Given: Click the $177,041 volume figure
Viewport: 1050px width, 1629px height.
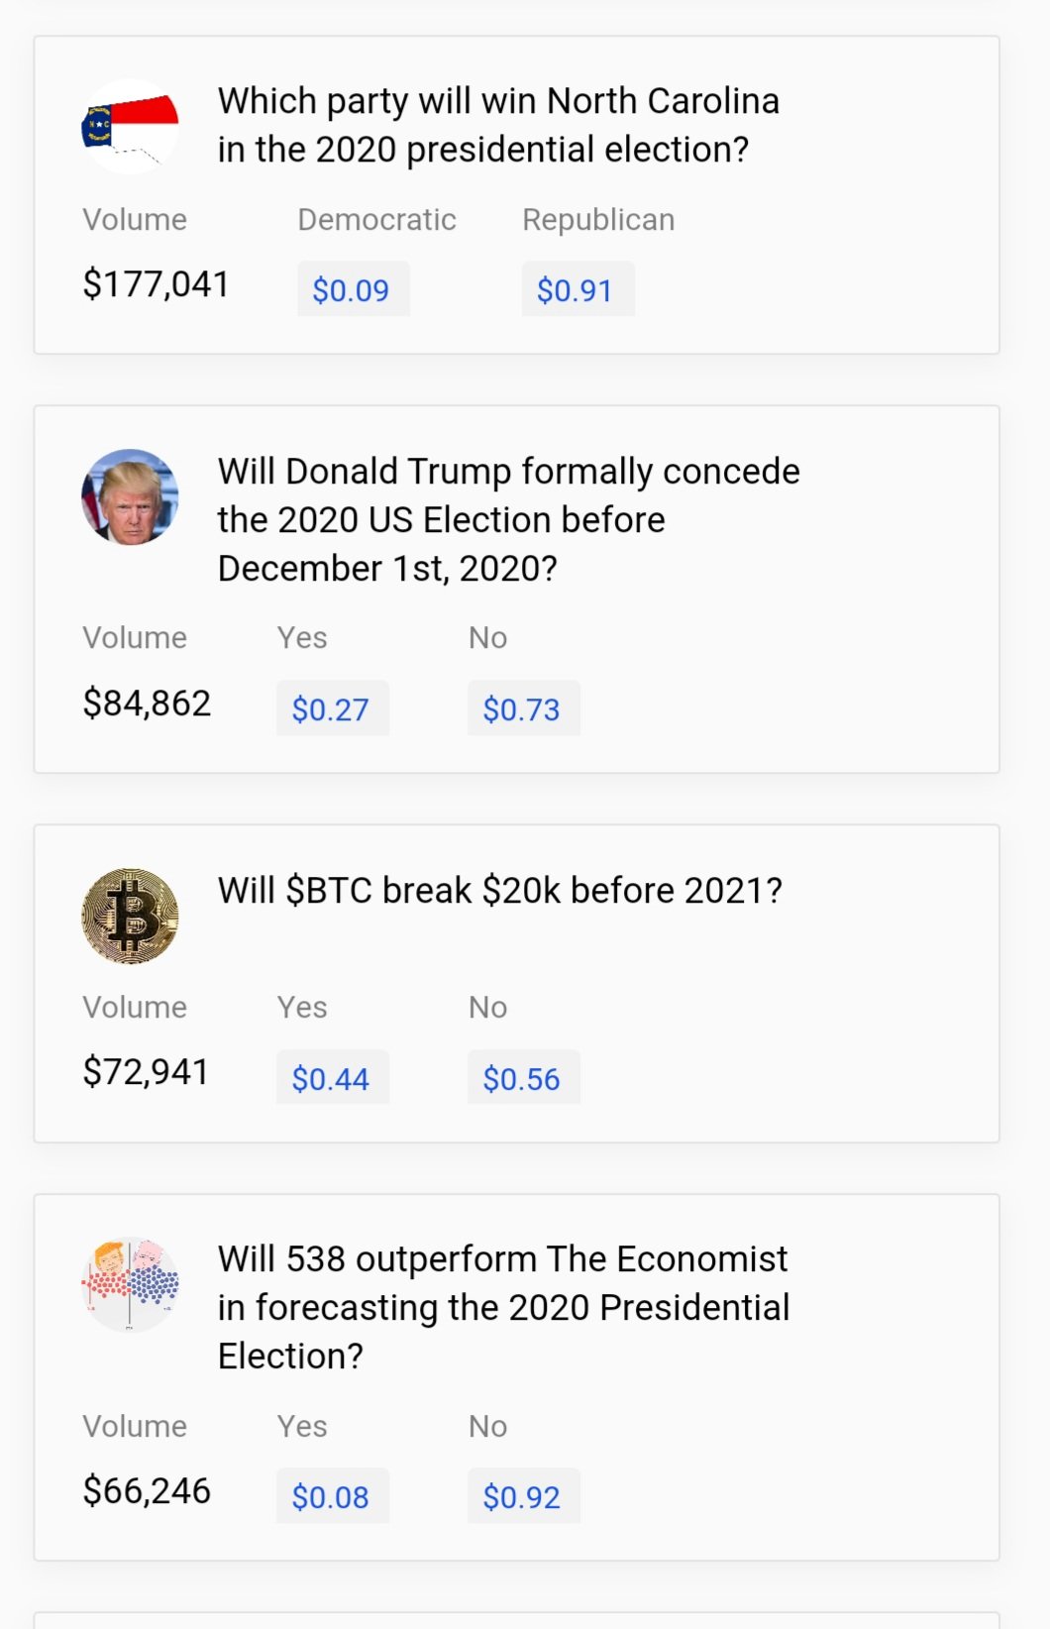Looking at the screenshot, I should tap(156, 284).
